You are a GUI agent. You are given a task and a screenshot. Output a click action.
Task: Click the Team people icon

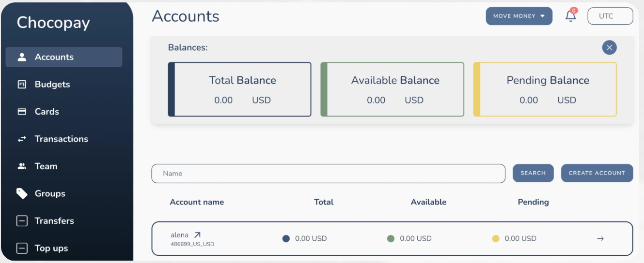click(x=22, y=166)
